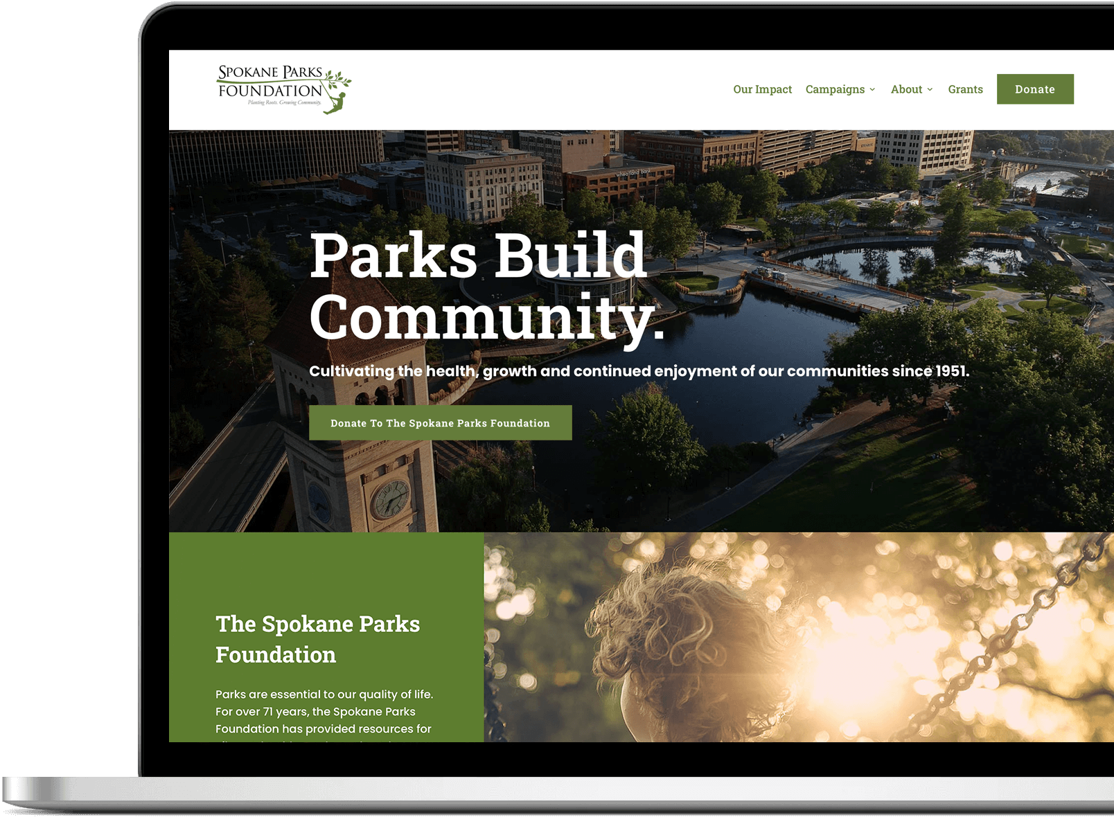The width and height of the screenshot is (1114, 817).
Task: Open the Our Impact page
Action: click(762, 89)
